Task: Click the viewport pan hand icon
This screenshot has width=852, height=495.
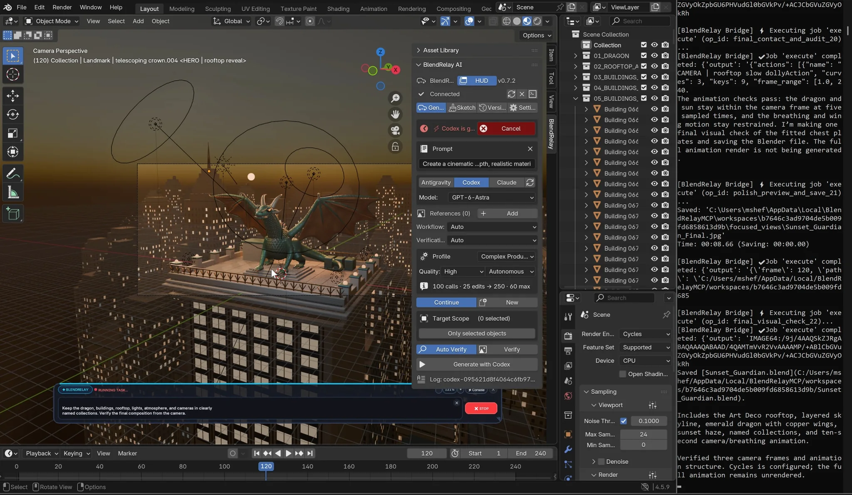Action: 395,114
